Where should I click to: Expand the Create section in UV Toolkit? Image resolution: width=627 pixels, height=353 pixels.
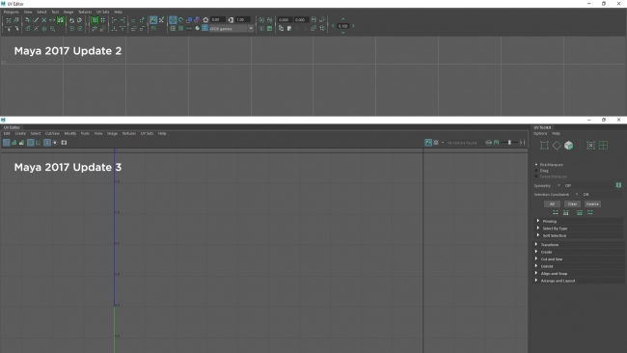579,252
